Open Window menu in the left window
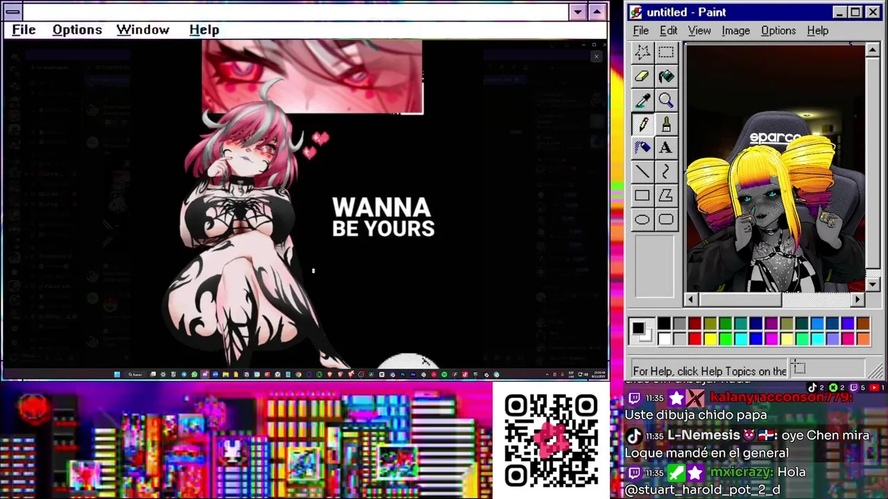888x499 pixels. (143, 30)
